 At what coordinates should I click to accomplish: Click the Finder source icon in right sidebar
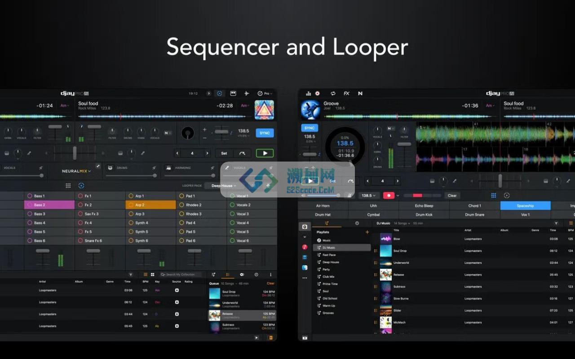[305, 267]
